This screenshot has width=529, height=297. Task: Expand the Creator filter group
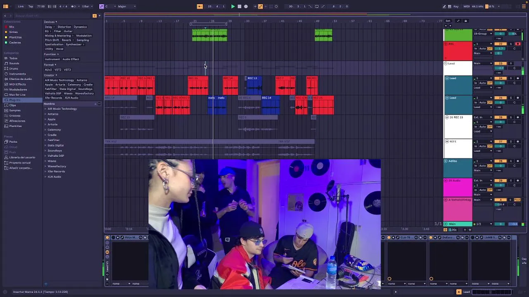point(50,75)
